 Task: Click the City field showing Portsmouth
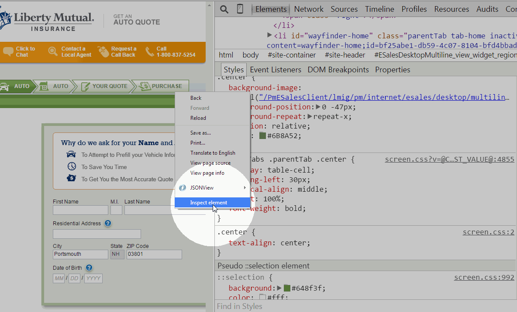click(80, 254)
